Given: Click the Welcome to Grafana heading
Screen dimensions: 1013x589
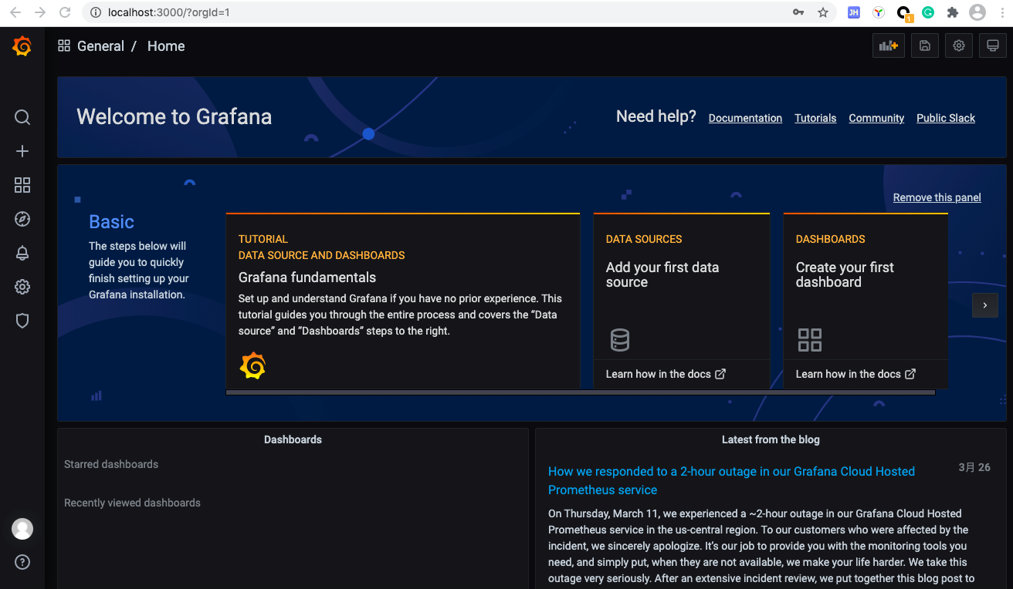Looking at the screenshot, I should pyautogui.click(x=174, y=116).
